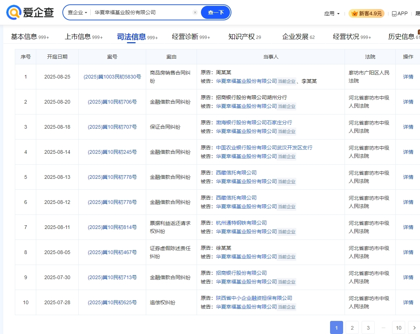The width and height of the screenshot is (420, 334).
Task: Open the 企业发展 tab
Action: [298, 37]
